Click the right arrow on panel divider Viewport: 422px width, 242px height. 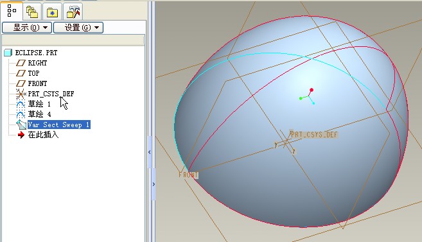coord(154,184)
